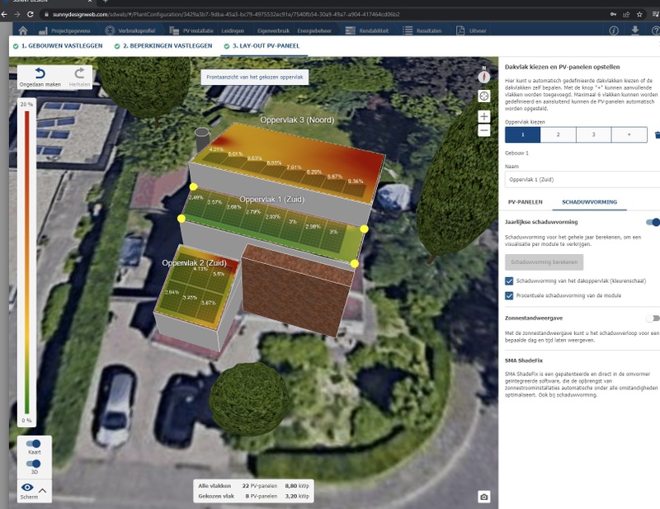Reload the browser page

coord(31,14)
